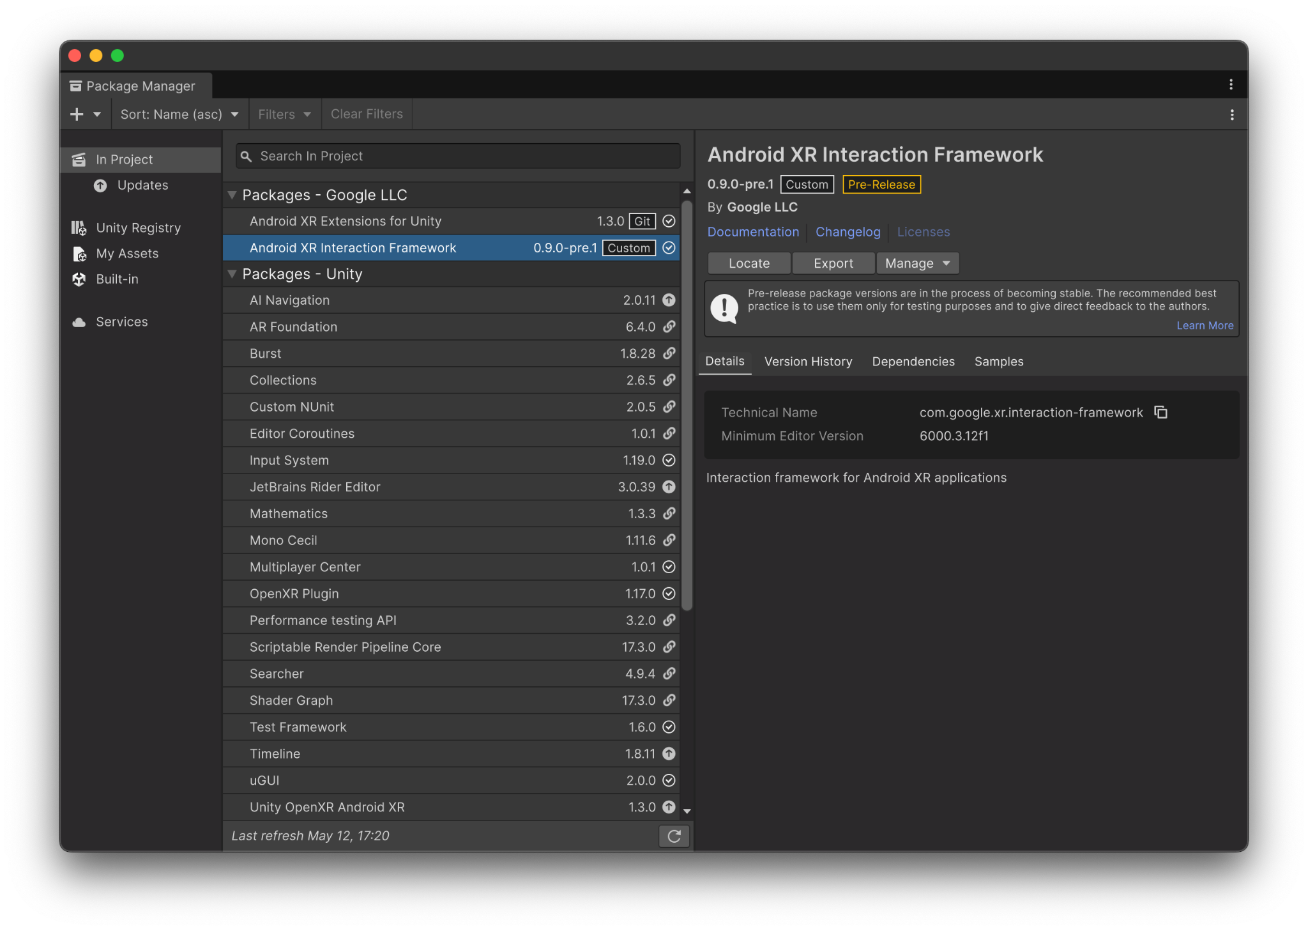
Task: Select the Input System package row
Action: click(451, 460)
